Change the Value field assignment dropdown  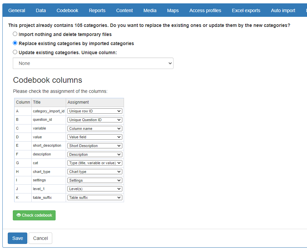pyautogui.click(x=95, y=137)
